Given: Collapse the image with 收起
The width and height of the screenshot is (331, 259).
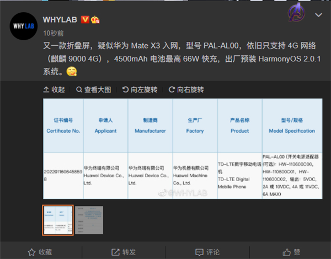Looking at the screenshot, I should point(54,89).
